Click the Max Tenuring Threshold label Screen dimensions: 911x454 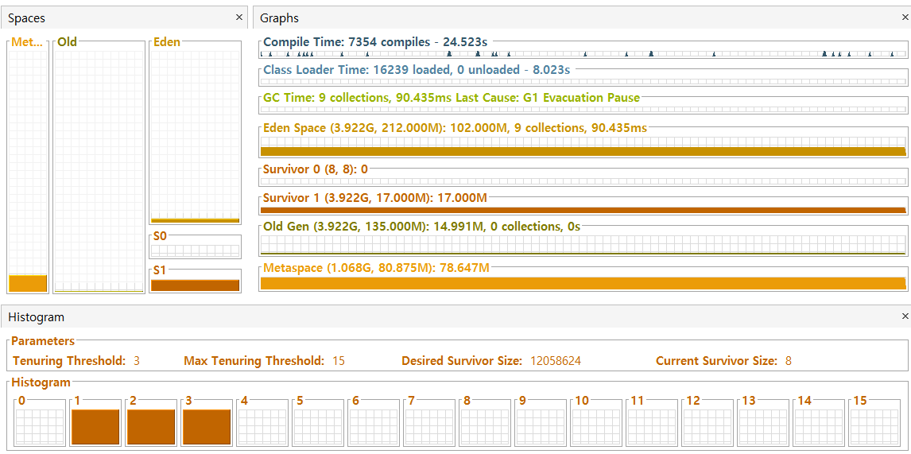coord(254,361)
